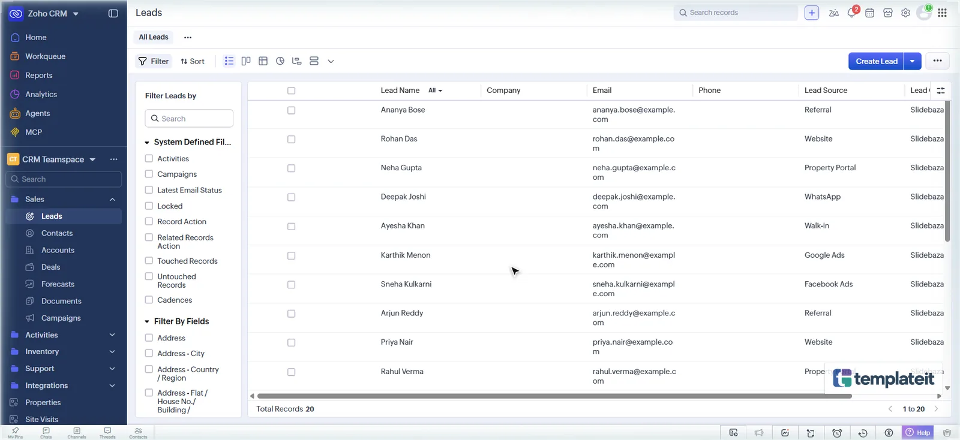Open Chats in bottom bar
Image resolution: width=960 pixels, height=440 pixels.
click(x=46, y=433)
